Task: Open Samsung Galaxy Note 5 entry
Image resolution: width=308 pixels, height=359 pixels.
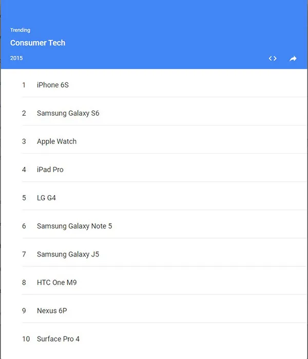Action: 74,226
